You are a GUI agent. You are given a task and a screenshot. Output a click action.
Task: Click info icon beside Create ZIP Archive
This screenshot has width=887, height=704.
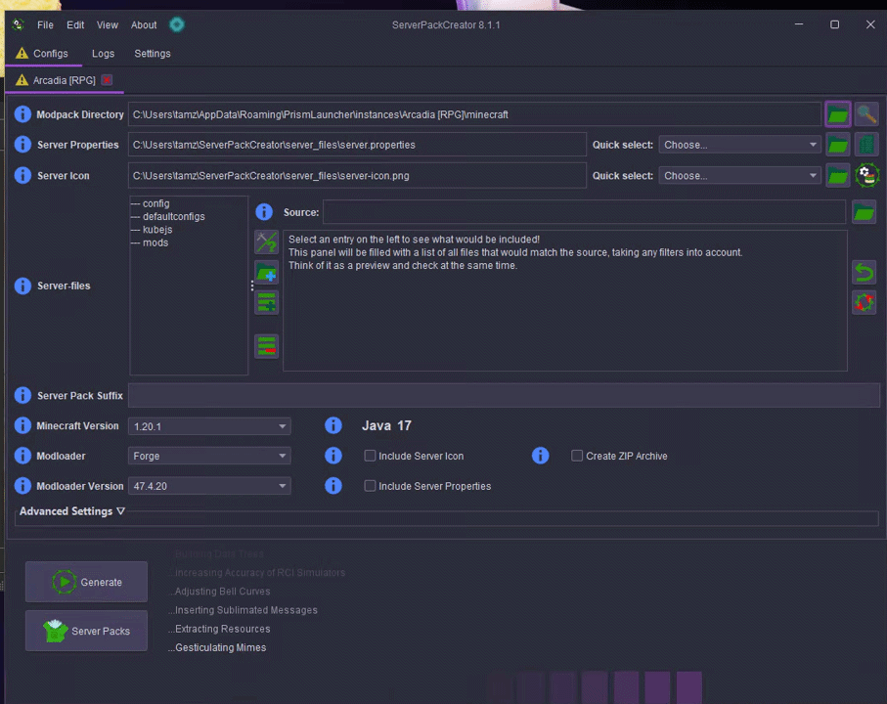(540, 456)
